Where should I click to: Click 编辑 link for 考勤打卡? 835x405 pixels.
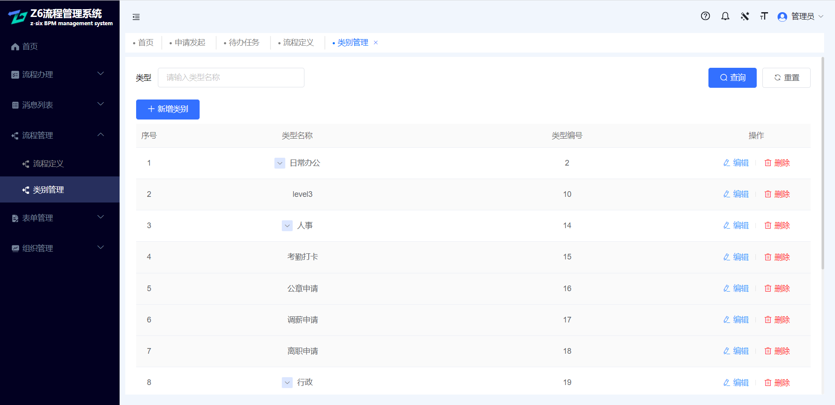point(736,257)
